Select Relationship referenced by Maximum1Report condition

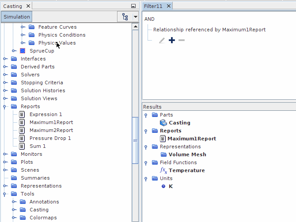pyautogui.click(x=209, y=30)
